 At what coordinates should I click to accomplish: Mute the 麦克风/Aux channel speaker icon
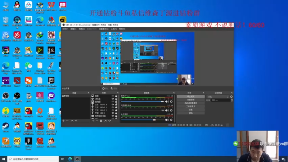(x=167, y=102)
